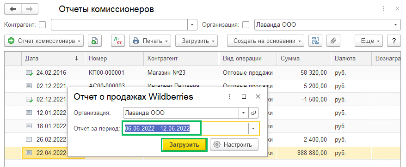Expand the Контрагент filter dropdown
This screenshot has height=167, width=406.
coord(192,25)
